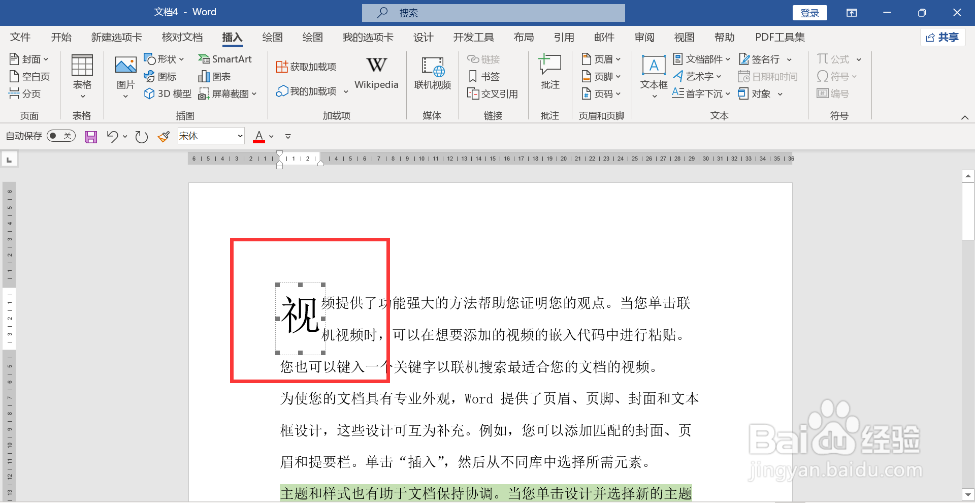975x503 pixels.
Task: Click the Sign in (登录) button
Action: pos(809,13)
